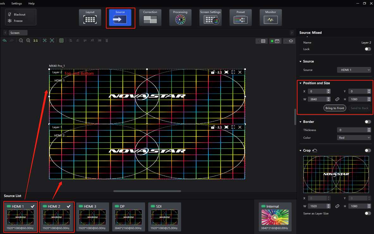Click Layer 1 lock icon
This screenshot has width=374, height=234.
[x=213, y=127]
